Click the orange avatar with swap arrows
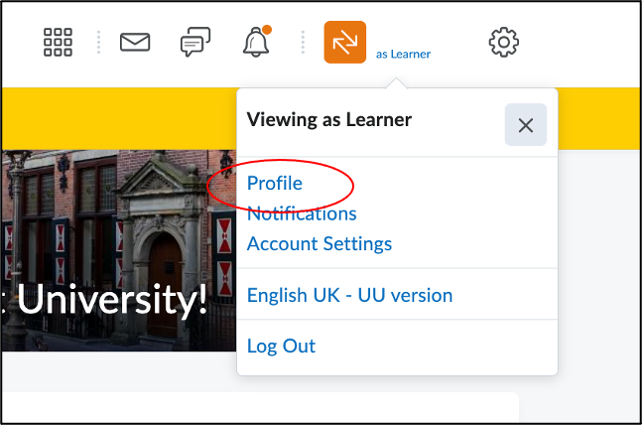 click(x=344, y=42)
